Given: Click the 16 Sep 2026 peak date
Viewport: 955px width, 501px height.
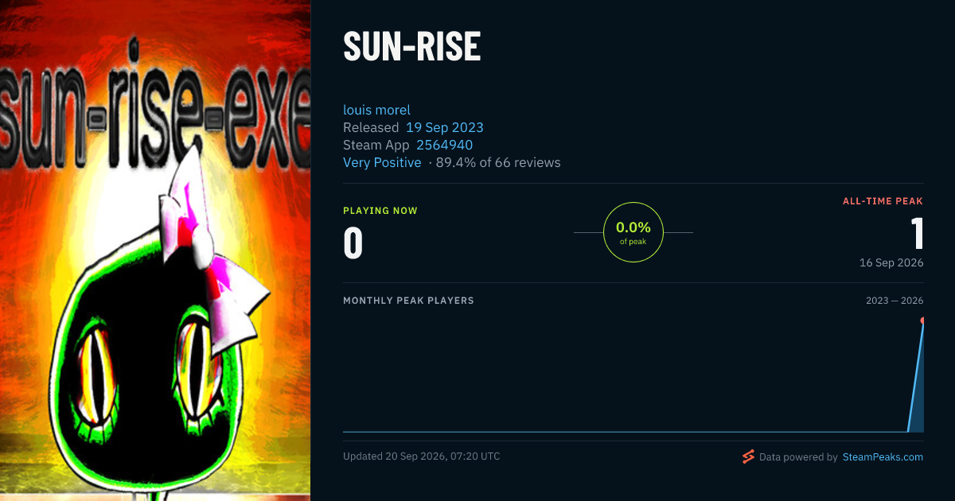Looking at the screenshot, I should click(891, 262).
